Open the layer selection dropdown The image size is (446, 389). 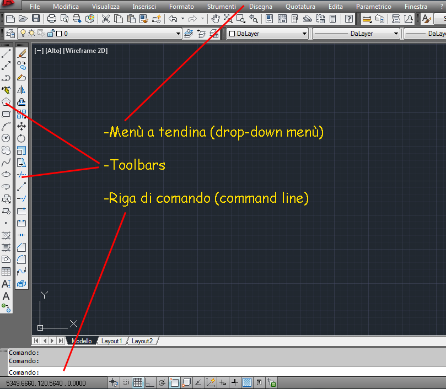[x=178, y=33]
